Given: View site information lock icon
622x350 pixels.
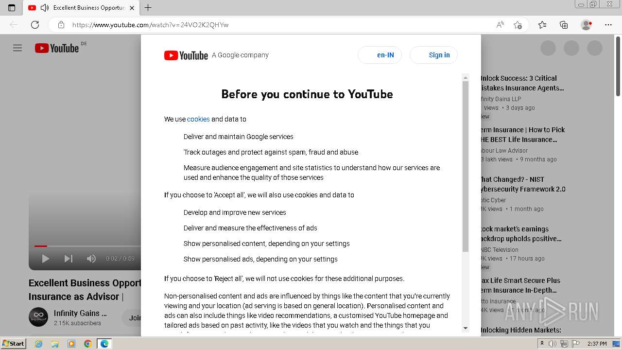Looking at the screenshot, I should 61,25.
